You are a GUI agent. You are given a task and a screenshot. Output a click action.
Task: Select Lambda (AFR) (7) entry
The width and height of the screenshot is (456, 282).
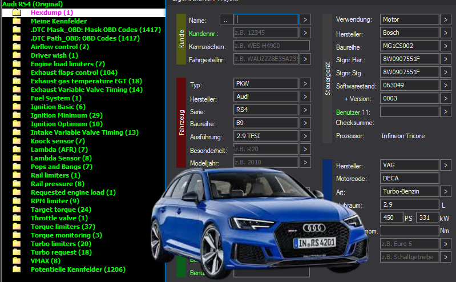(x=59, y=150)
